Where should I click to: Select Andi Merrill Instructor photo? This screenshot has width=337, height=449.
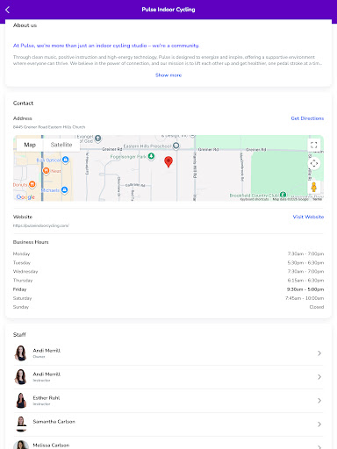[21, 377]
